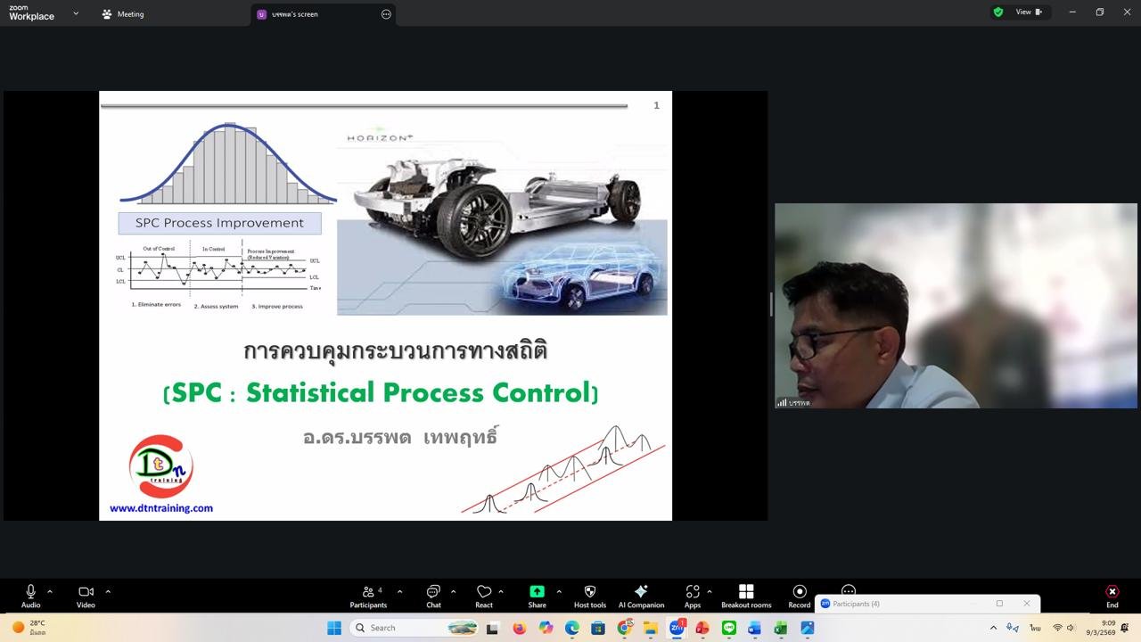This screenshot has width=1141, height=642.
Task: Open Breakout rooms from the toolbar
Action: click(746, 592)
